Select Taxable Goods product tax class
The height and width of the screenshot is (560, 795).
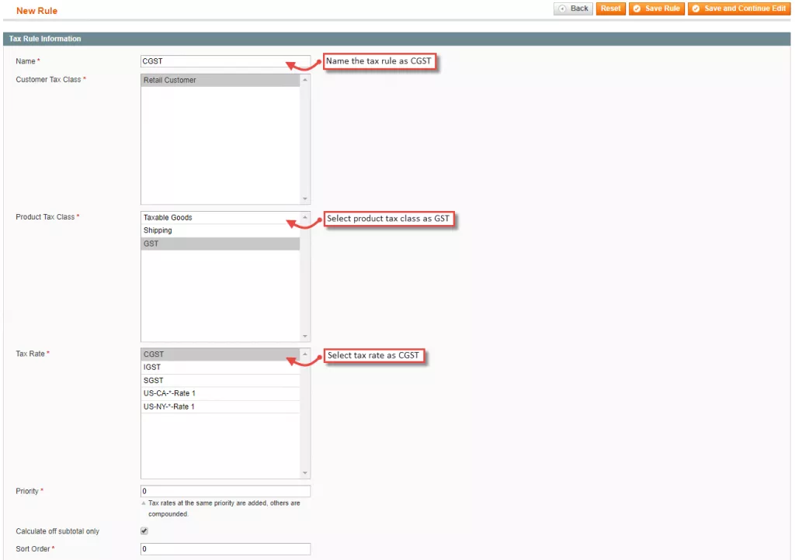pos(220,218)
